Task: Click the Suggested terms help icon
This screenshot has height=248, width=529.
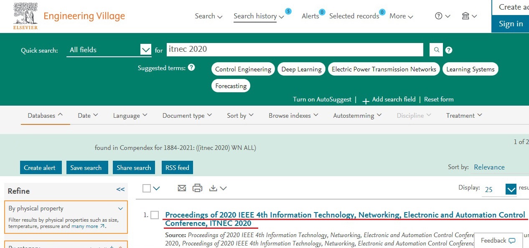Action: tap(191, 67)
